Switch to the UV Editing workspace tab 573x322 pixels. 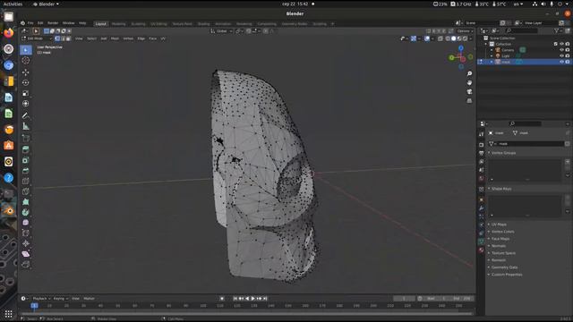tap(158, 24)
